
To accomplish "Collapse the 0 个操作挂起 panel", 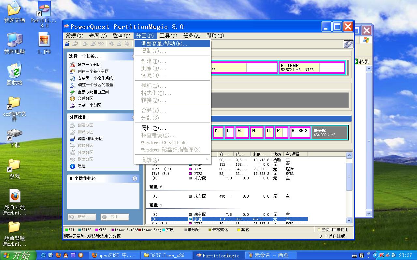I will point(135,178).
